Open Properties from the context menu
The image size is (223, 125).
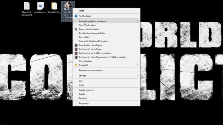(106, 103)
